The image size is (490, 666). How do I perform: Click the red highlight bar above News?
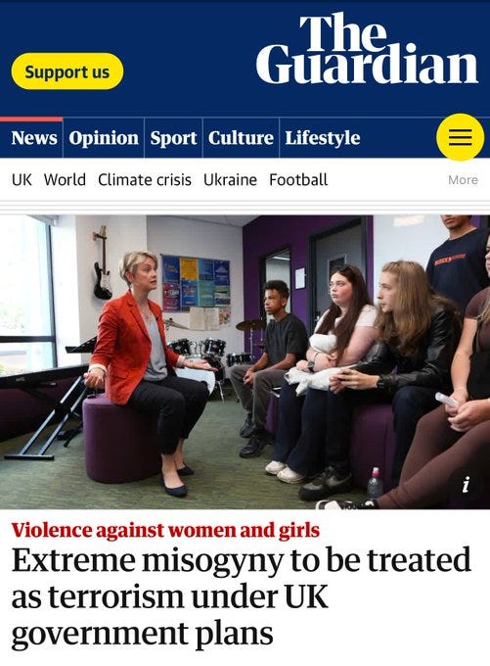click(x=31, y=119)
